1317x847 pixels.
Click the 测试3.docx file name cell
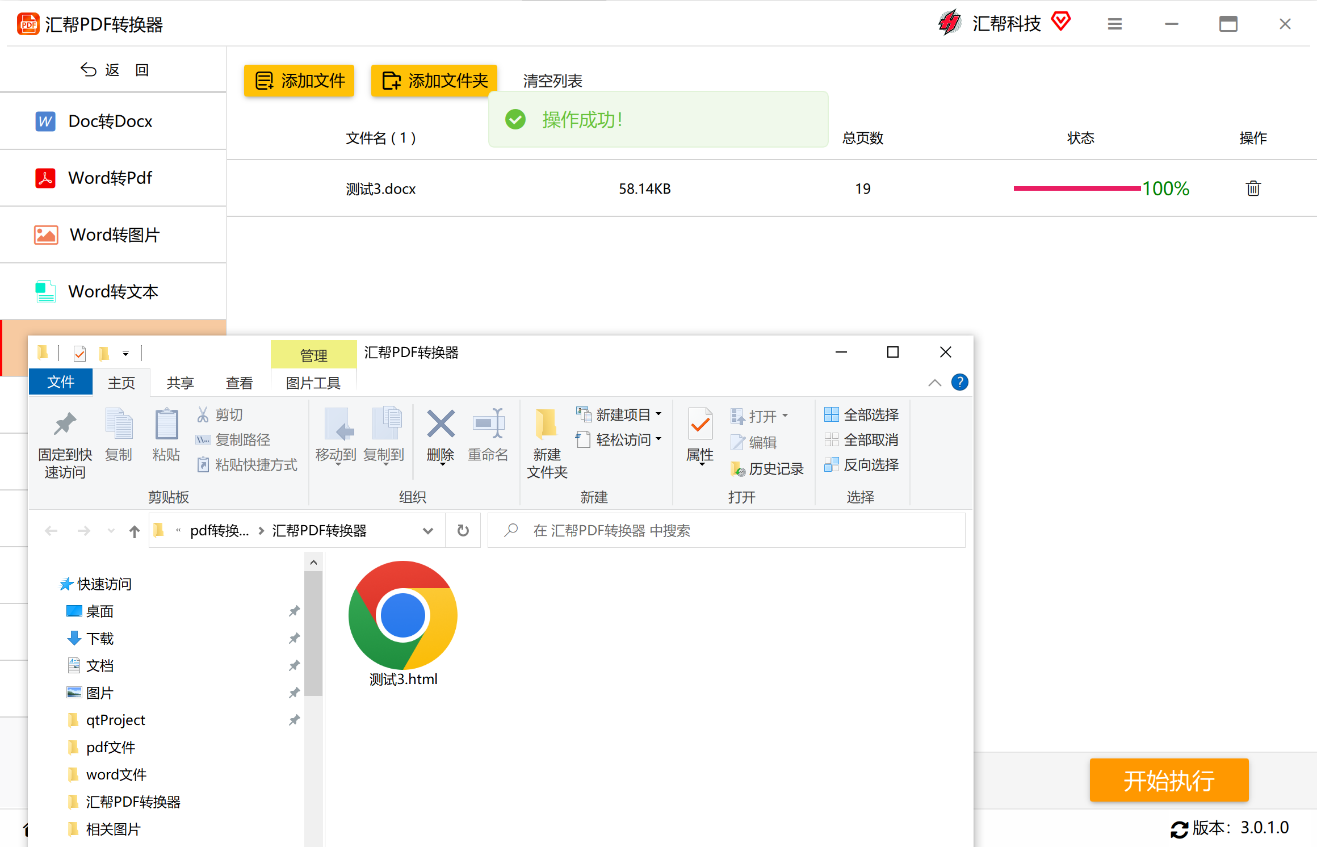tap(380, 188)
